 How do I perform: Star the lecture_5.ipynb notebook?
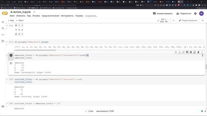coord(34,12)
